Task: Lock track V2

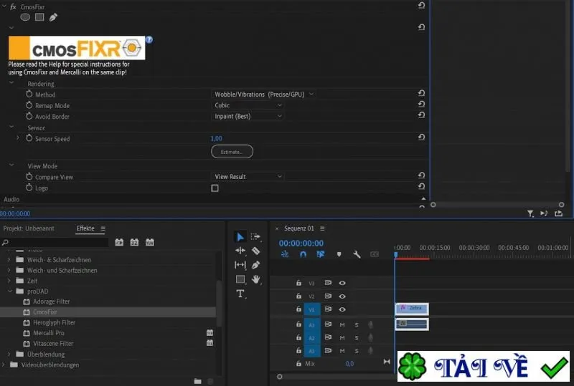Action: point(298,296)
